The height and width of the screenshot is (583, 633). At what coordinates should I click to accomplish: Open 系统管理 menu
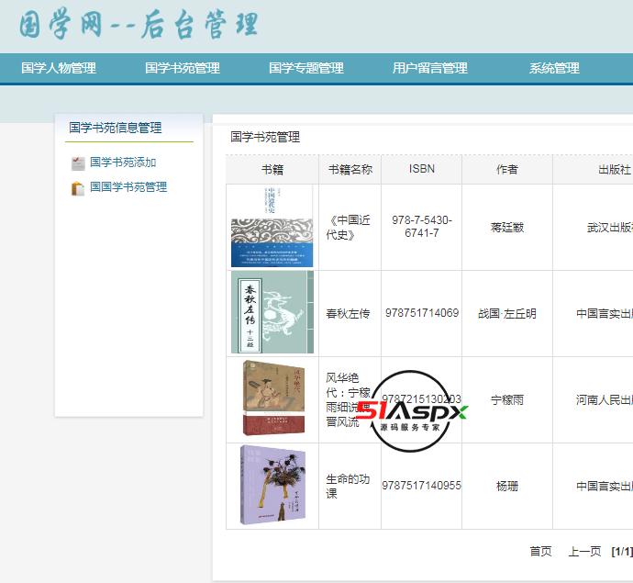point(554,68)
